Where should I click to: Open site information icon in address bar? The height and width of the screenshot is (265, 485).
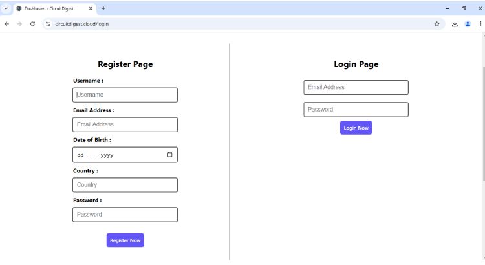[48, 24]
